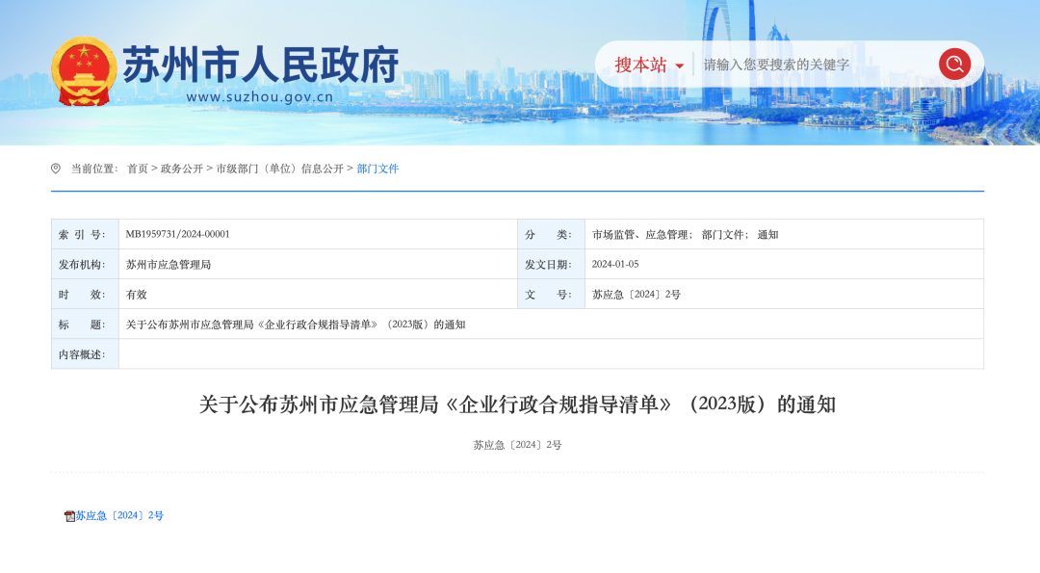Select the publisher 苏州市应急管理局 cell
This screenshot has height=573, width=1040.
(318, 264)
